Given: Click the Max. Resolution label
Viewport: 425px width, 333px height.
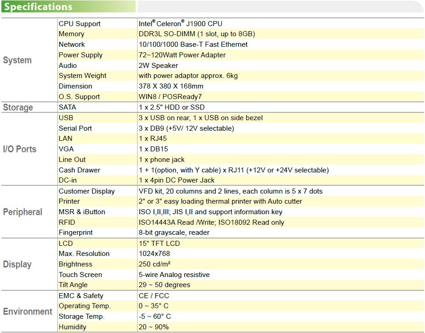Looking at the screenshot, I should (x=84, y=254).
